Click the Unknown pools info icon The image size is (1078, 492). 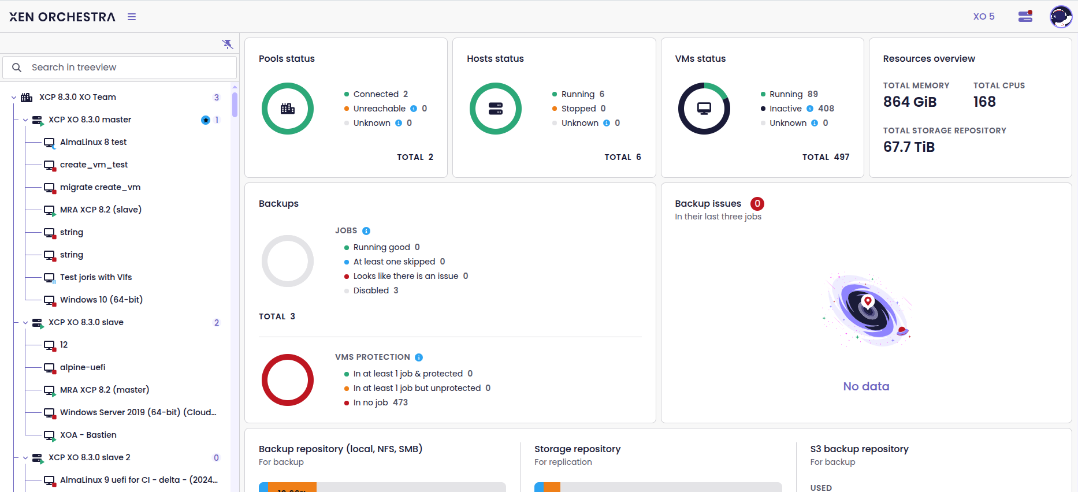pos(399,123)
